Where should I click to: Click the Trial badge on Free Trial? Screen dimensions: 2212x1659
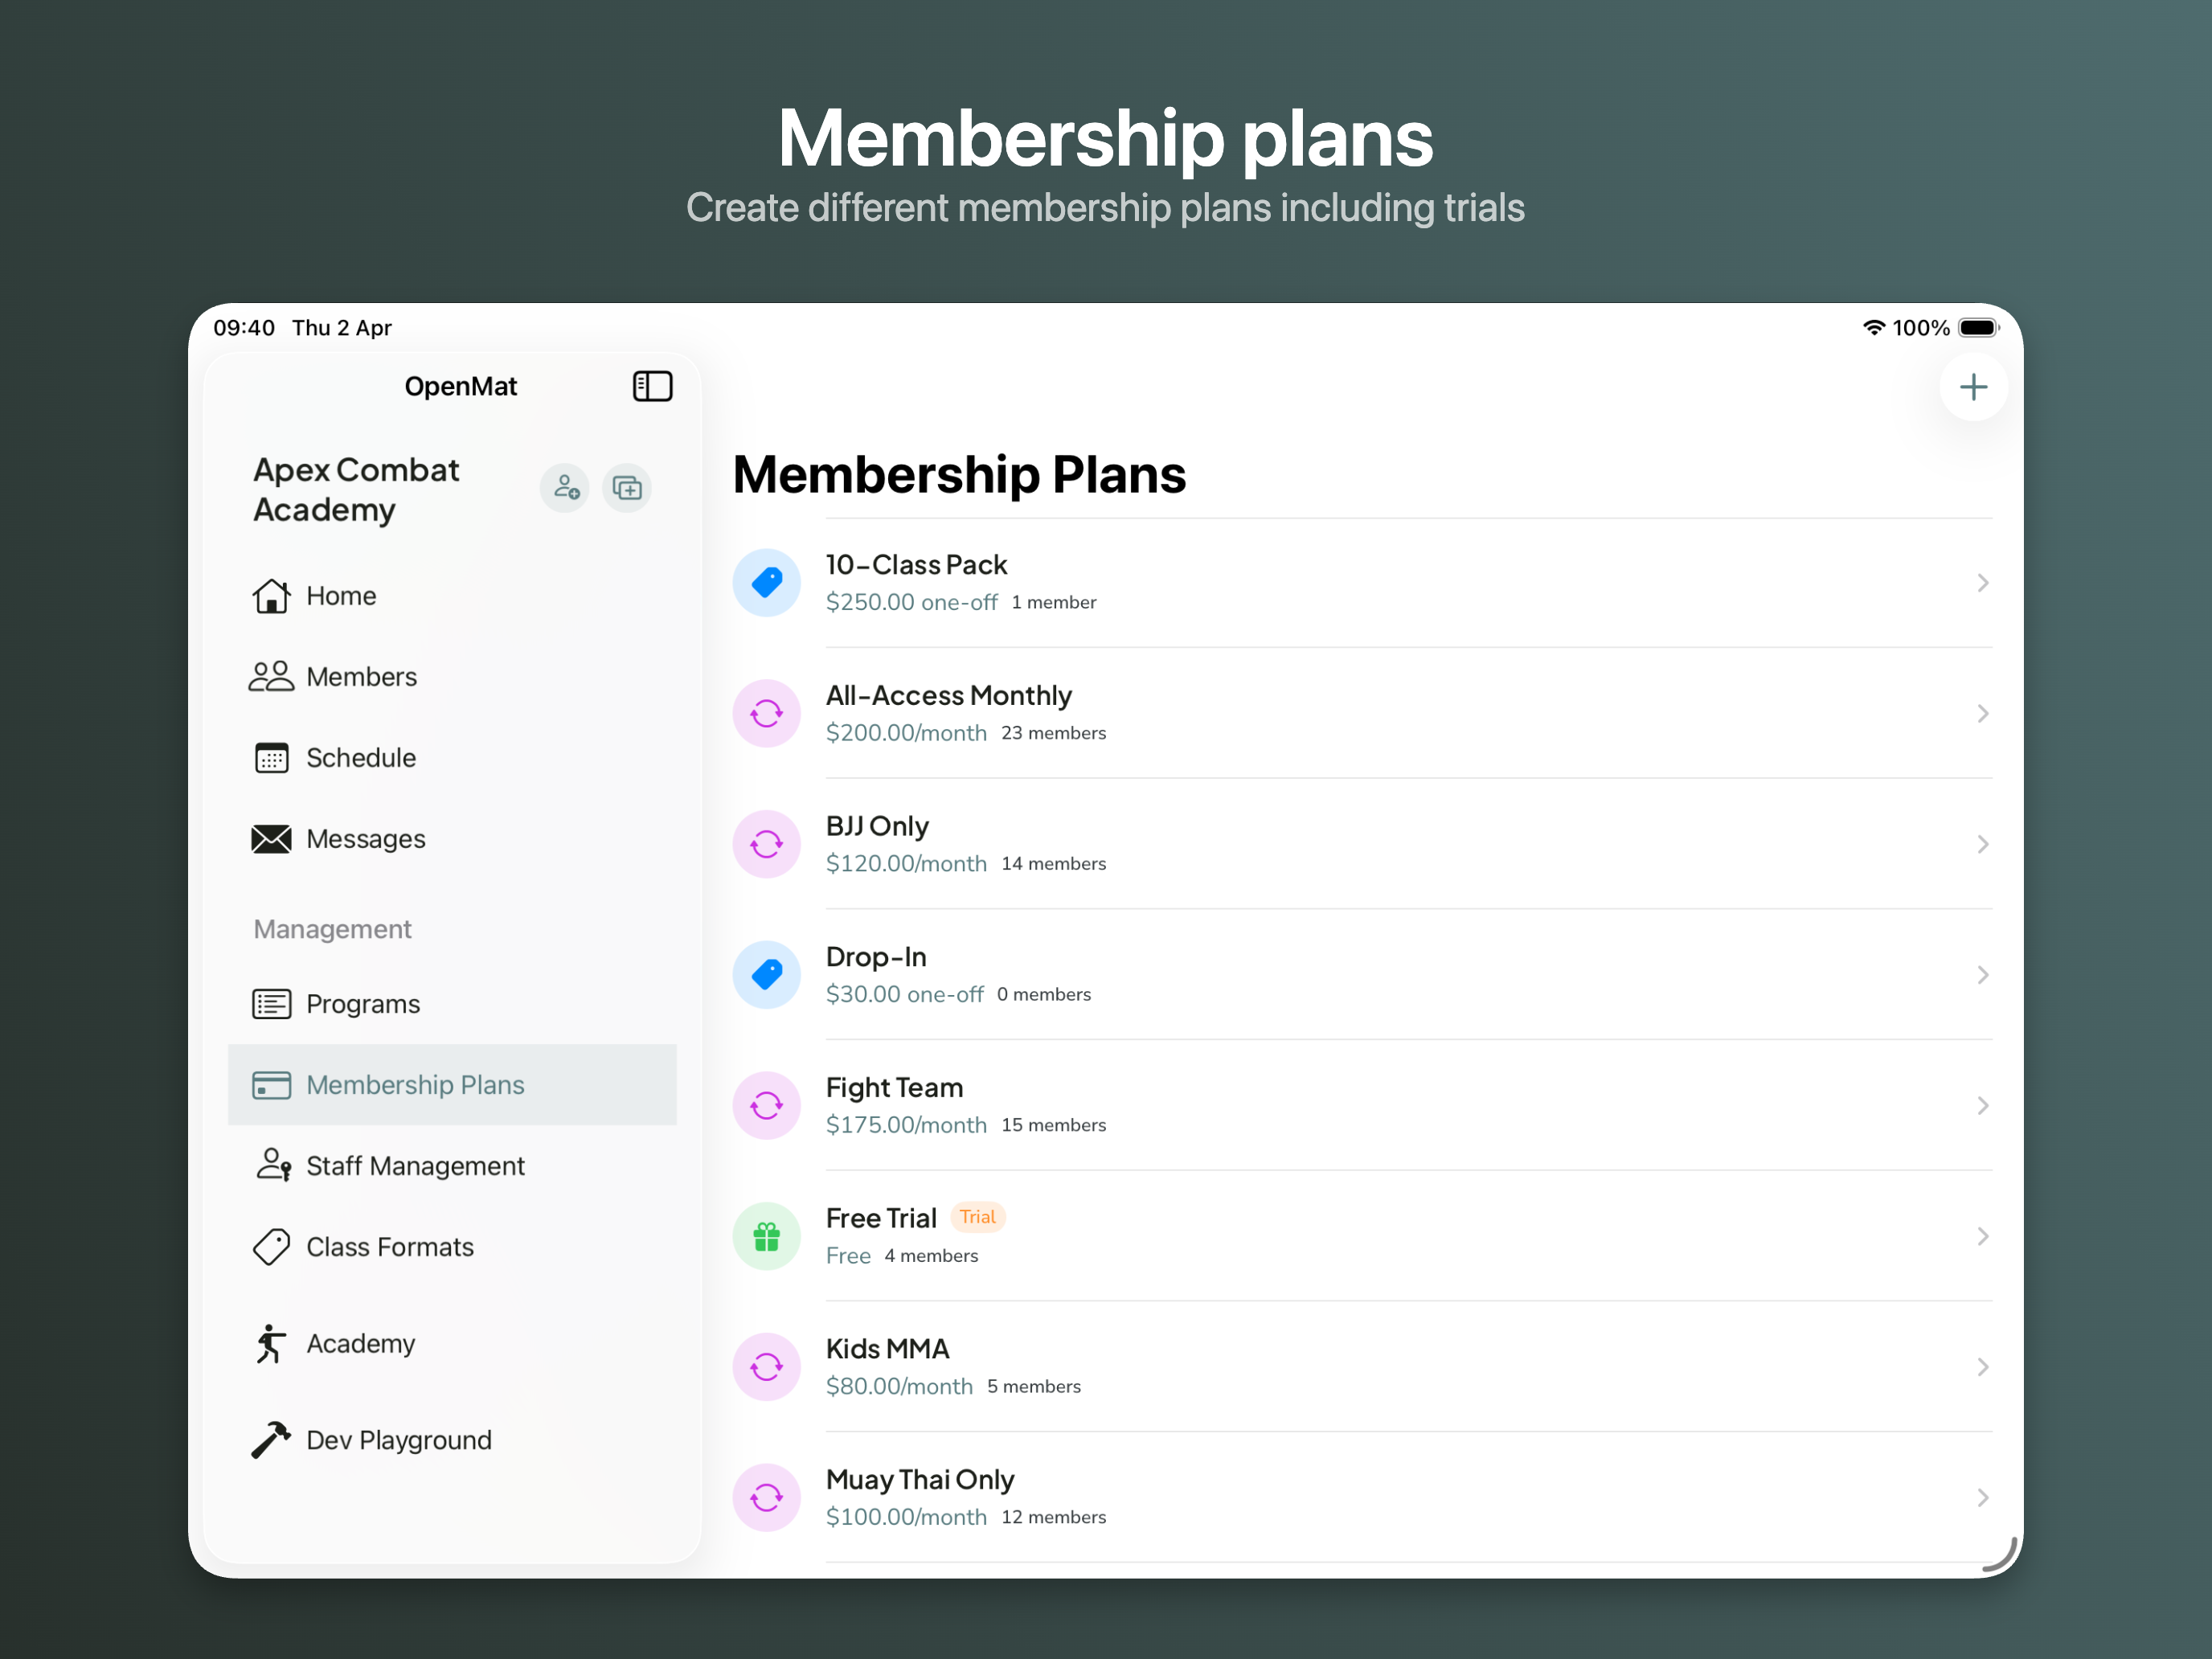click(977, 1217)
